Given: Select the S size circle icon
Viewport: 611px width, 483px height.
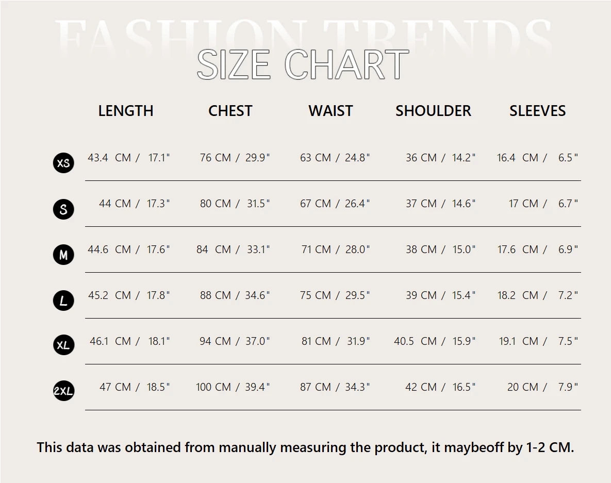Looking at the screenshot, I should click(x=63, y=209).
